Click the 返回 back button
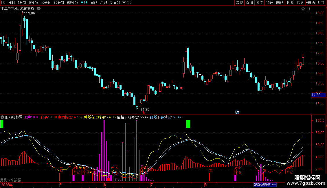This screenshot has width=327, height=188. tap(321, 3)
